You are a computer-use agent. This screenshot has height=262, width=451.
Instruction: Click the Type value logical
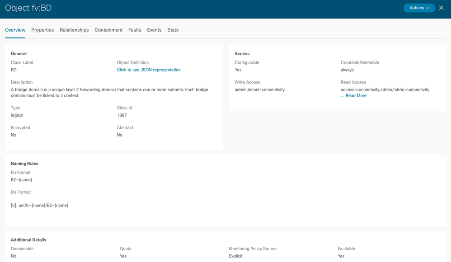[x=17, y=115]
